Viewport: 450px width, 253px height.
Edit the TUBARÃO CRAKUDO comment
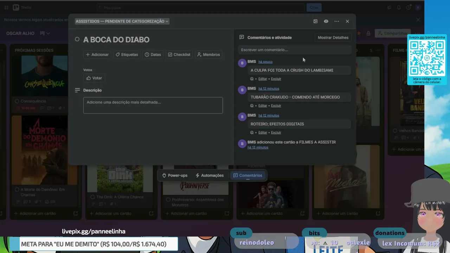(263, 106)
